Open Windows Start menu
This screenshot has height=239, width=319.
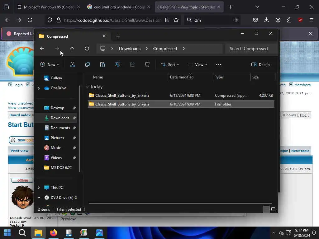coord(7,233)
